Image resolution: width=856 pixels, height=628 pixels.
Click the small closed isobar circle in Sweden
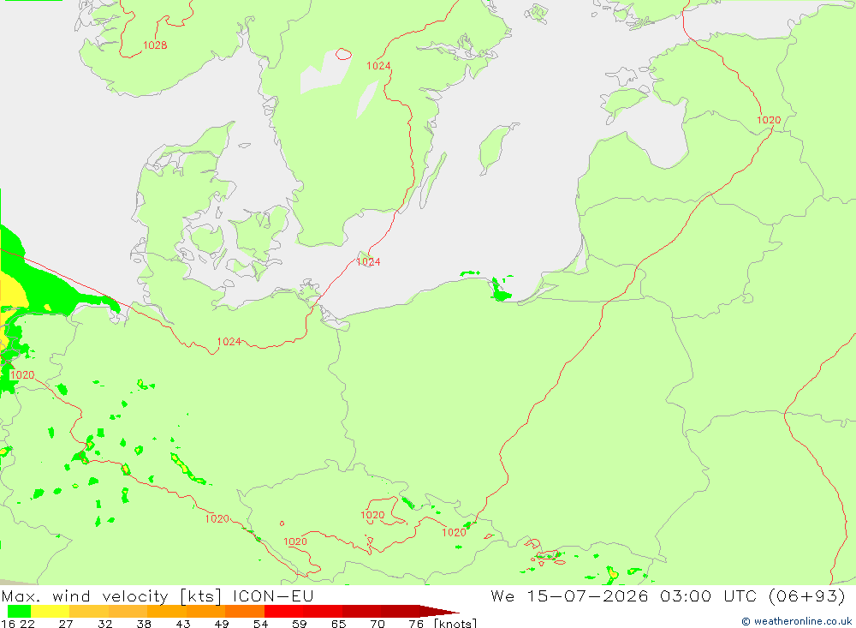pos(343,54)
